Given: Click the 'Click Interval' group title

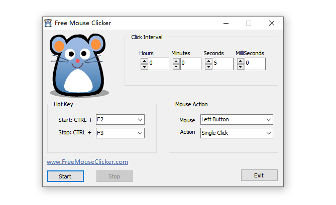Looking at the screenshot, I should pyautogui.click(x=147, y=37).
